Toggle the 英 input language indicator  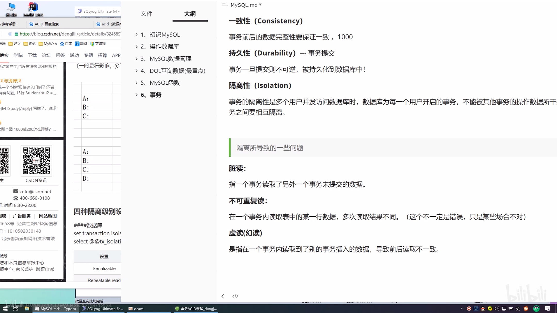click(518, 308)
